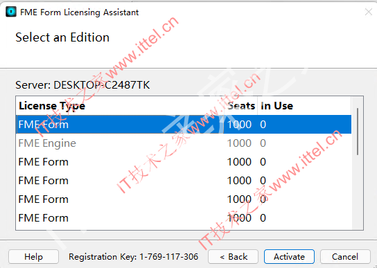Click the FME licensing app icon in title bar
This screenshot has height=268, width=377.
pyautogui.click(x=11, y=12)
